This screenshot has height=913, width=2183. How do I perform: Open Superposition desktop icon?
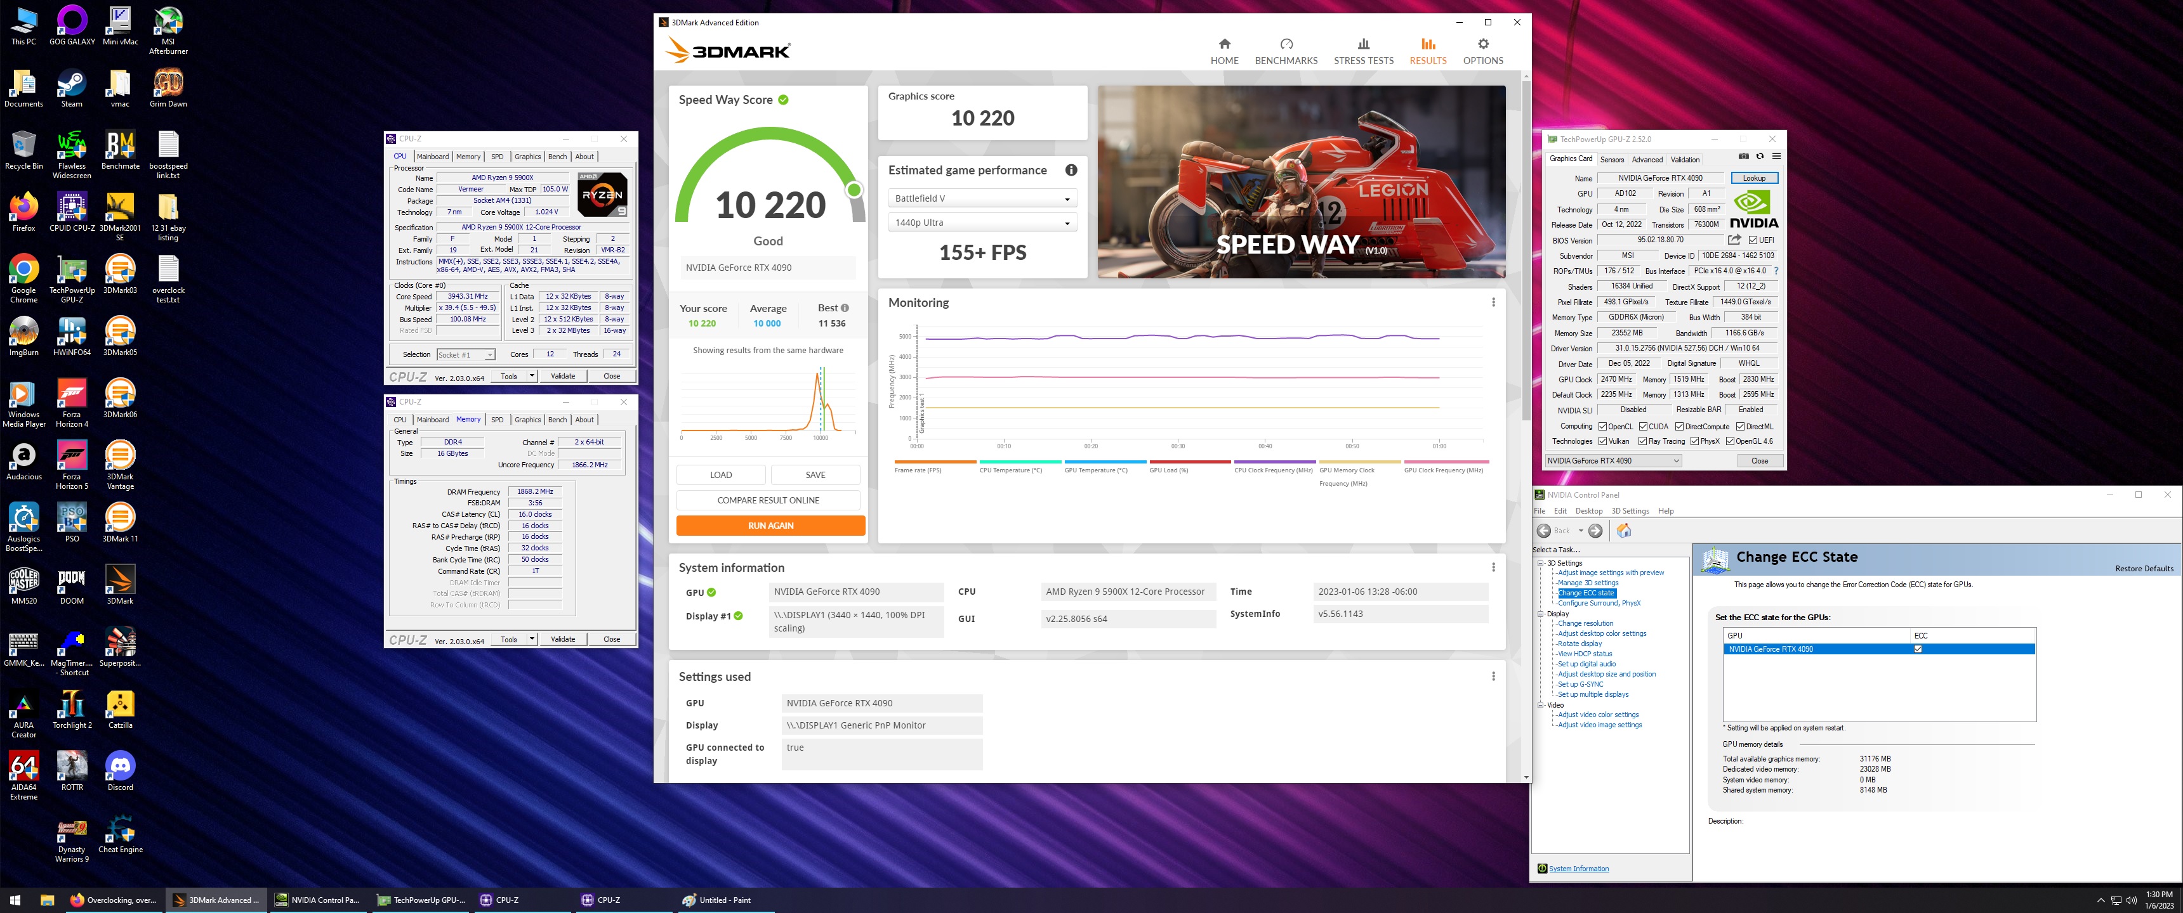coord(121,647)
